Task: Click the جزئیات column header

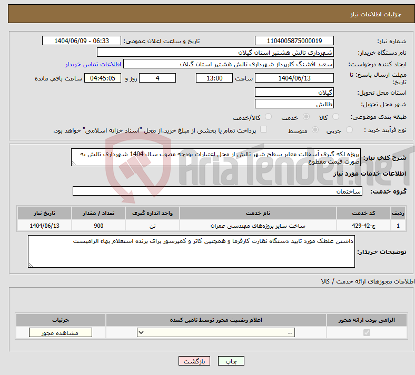Action: point(61,320)
